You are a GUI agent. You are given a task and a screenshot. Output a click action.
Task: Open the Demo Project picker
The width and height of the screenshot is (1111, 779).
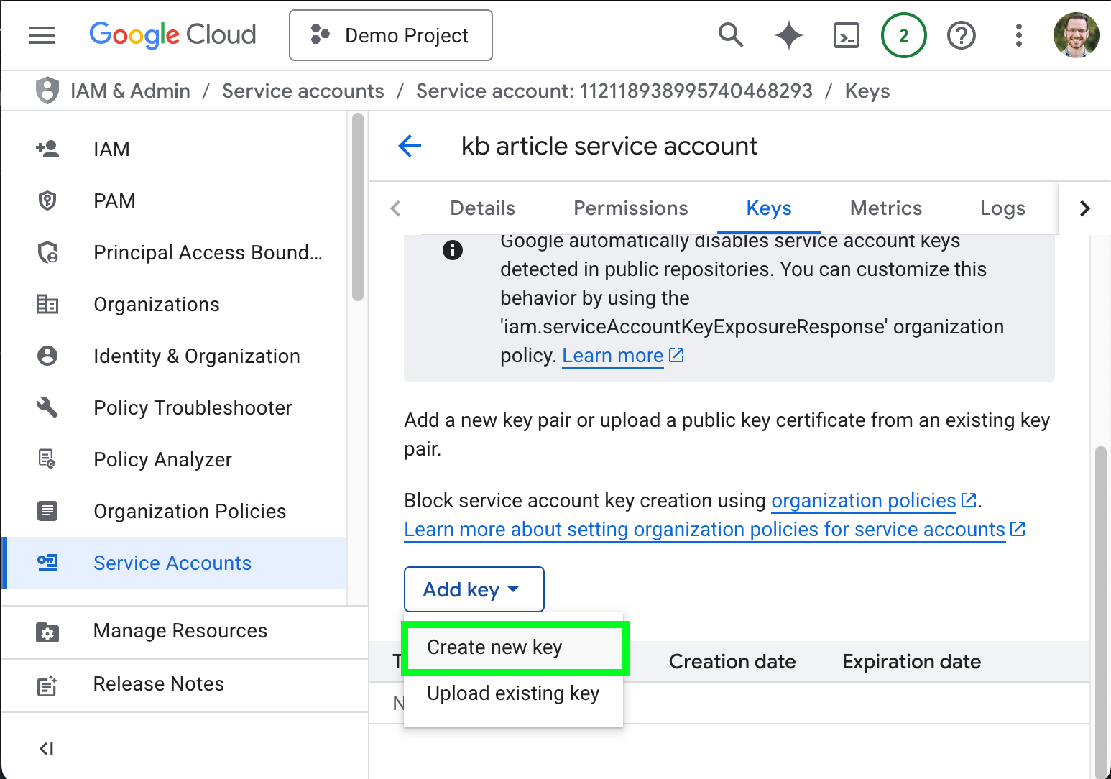click(390, 34)
